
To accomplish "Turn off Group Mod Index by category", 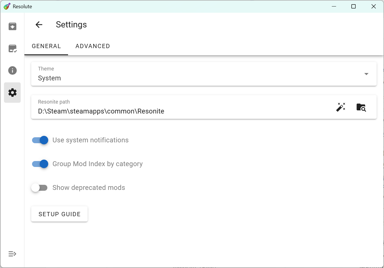I will pos(40,164).
